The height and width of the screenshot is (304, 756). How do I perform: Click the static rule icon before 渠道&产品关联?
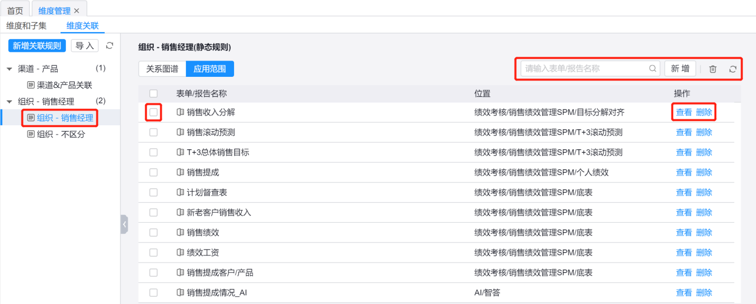pyautogui.click(x=31, y=85)
